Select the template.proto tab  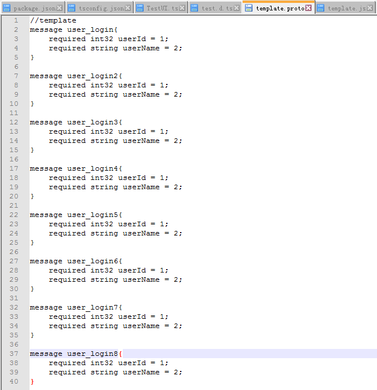point(279,8)
